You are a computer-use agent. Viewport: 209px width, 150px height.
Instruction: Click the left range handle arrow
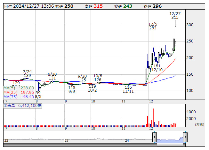coord(155,138)
